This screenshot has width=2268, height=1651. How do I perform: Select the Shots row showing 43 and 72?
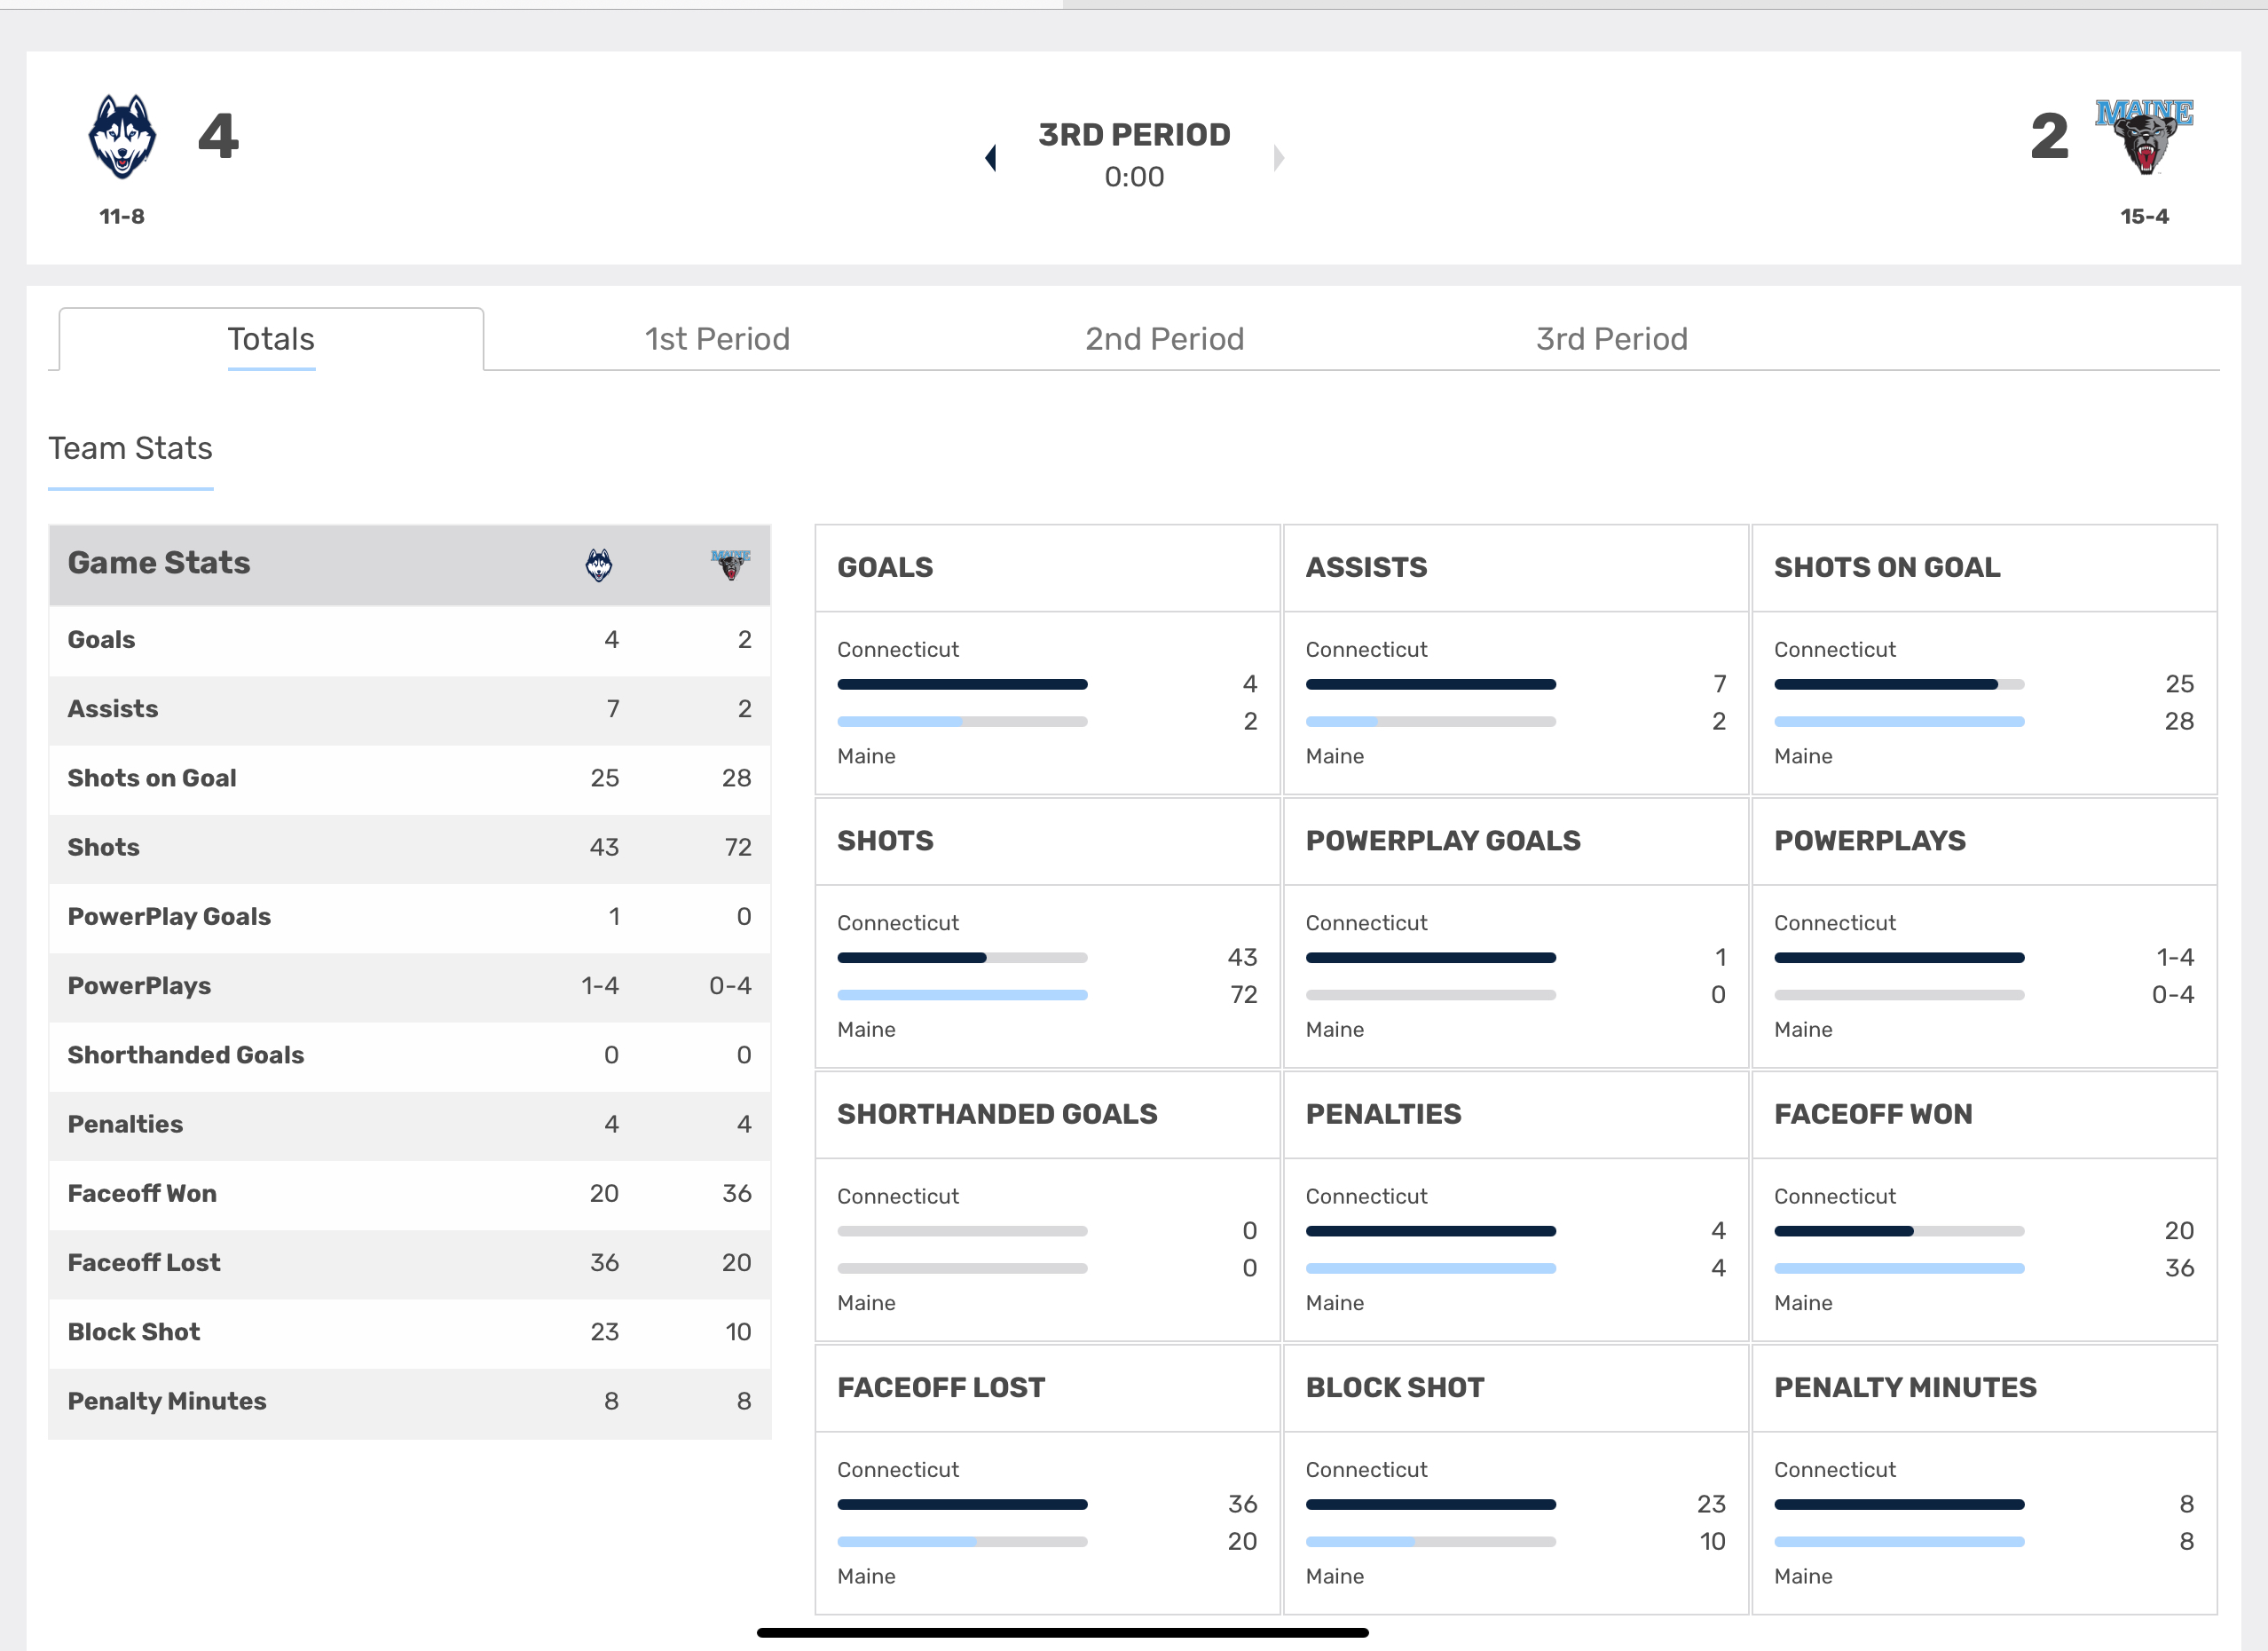[410, 848]
